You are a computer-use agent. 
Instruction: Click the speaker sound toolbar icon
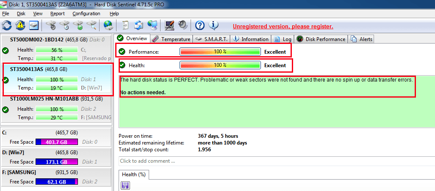(183, 26)
